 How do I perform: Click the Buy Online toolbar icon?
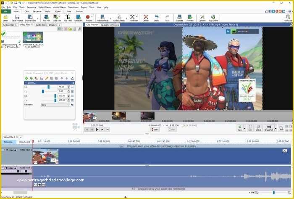coord(213,18)
